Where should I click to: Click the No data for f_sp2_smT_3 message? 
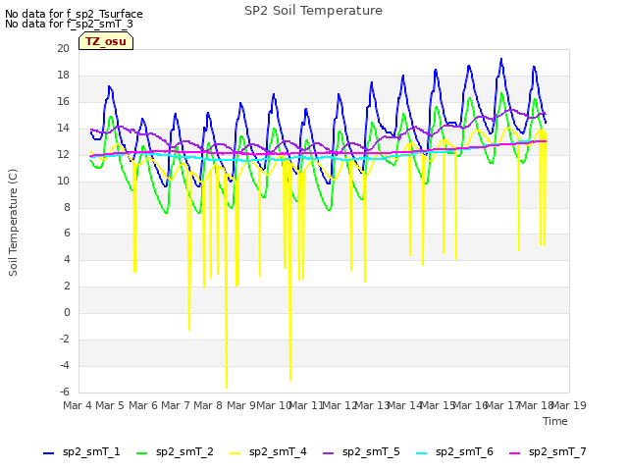point(69,24)
